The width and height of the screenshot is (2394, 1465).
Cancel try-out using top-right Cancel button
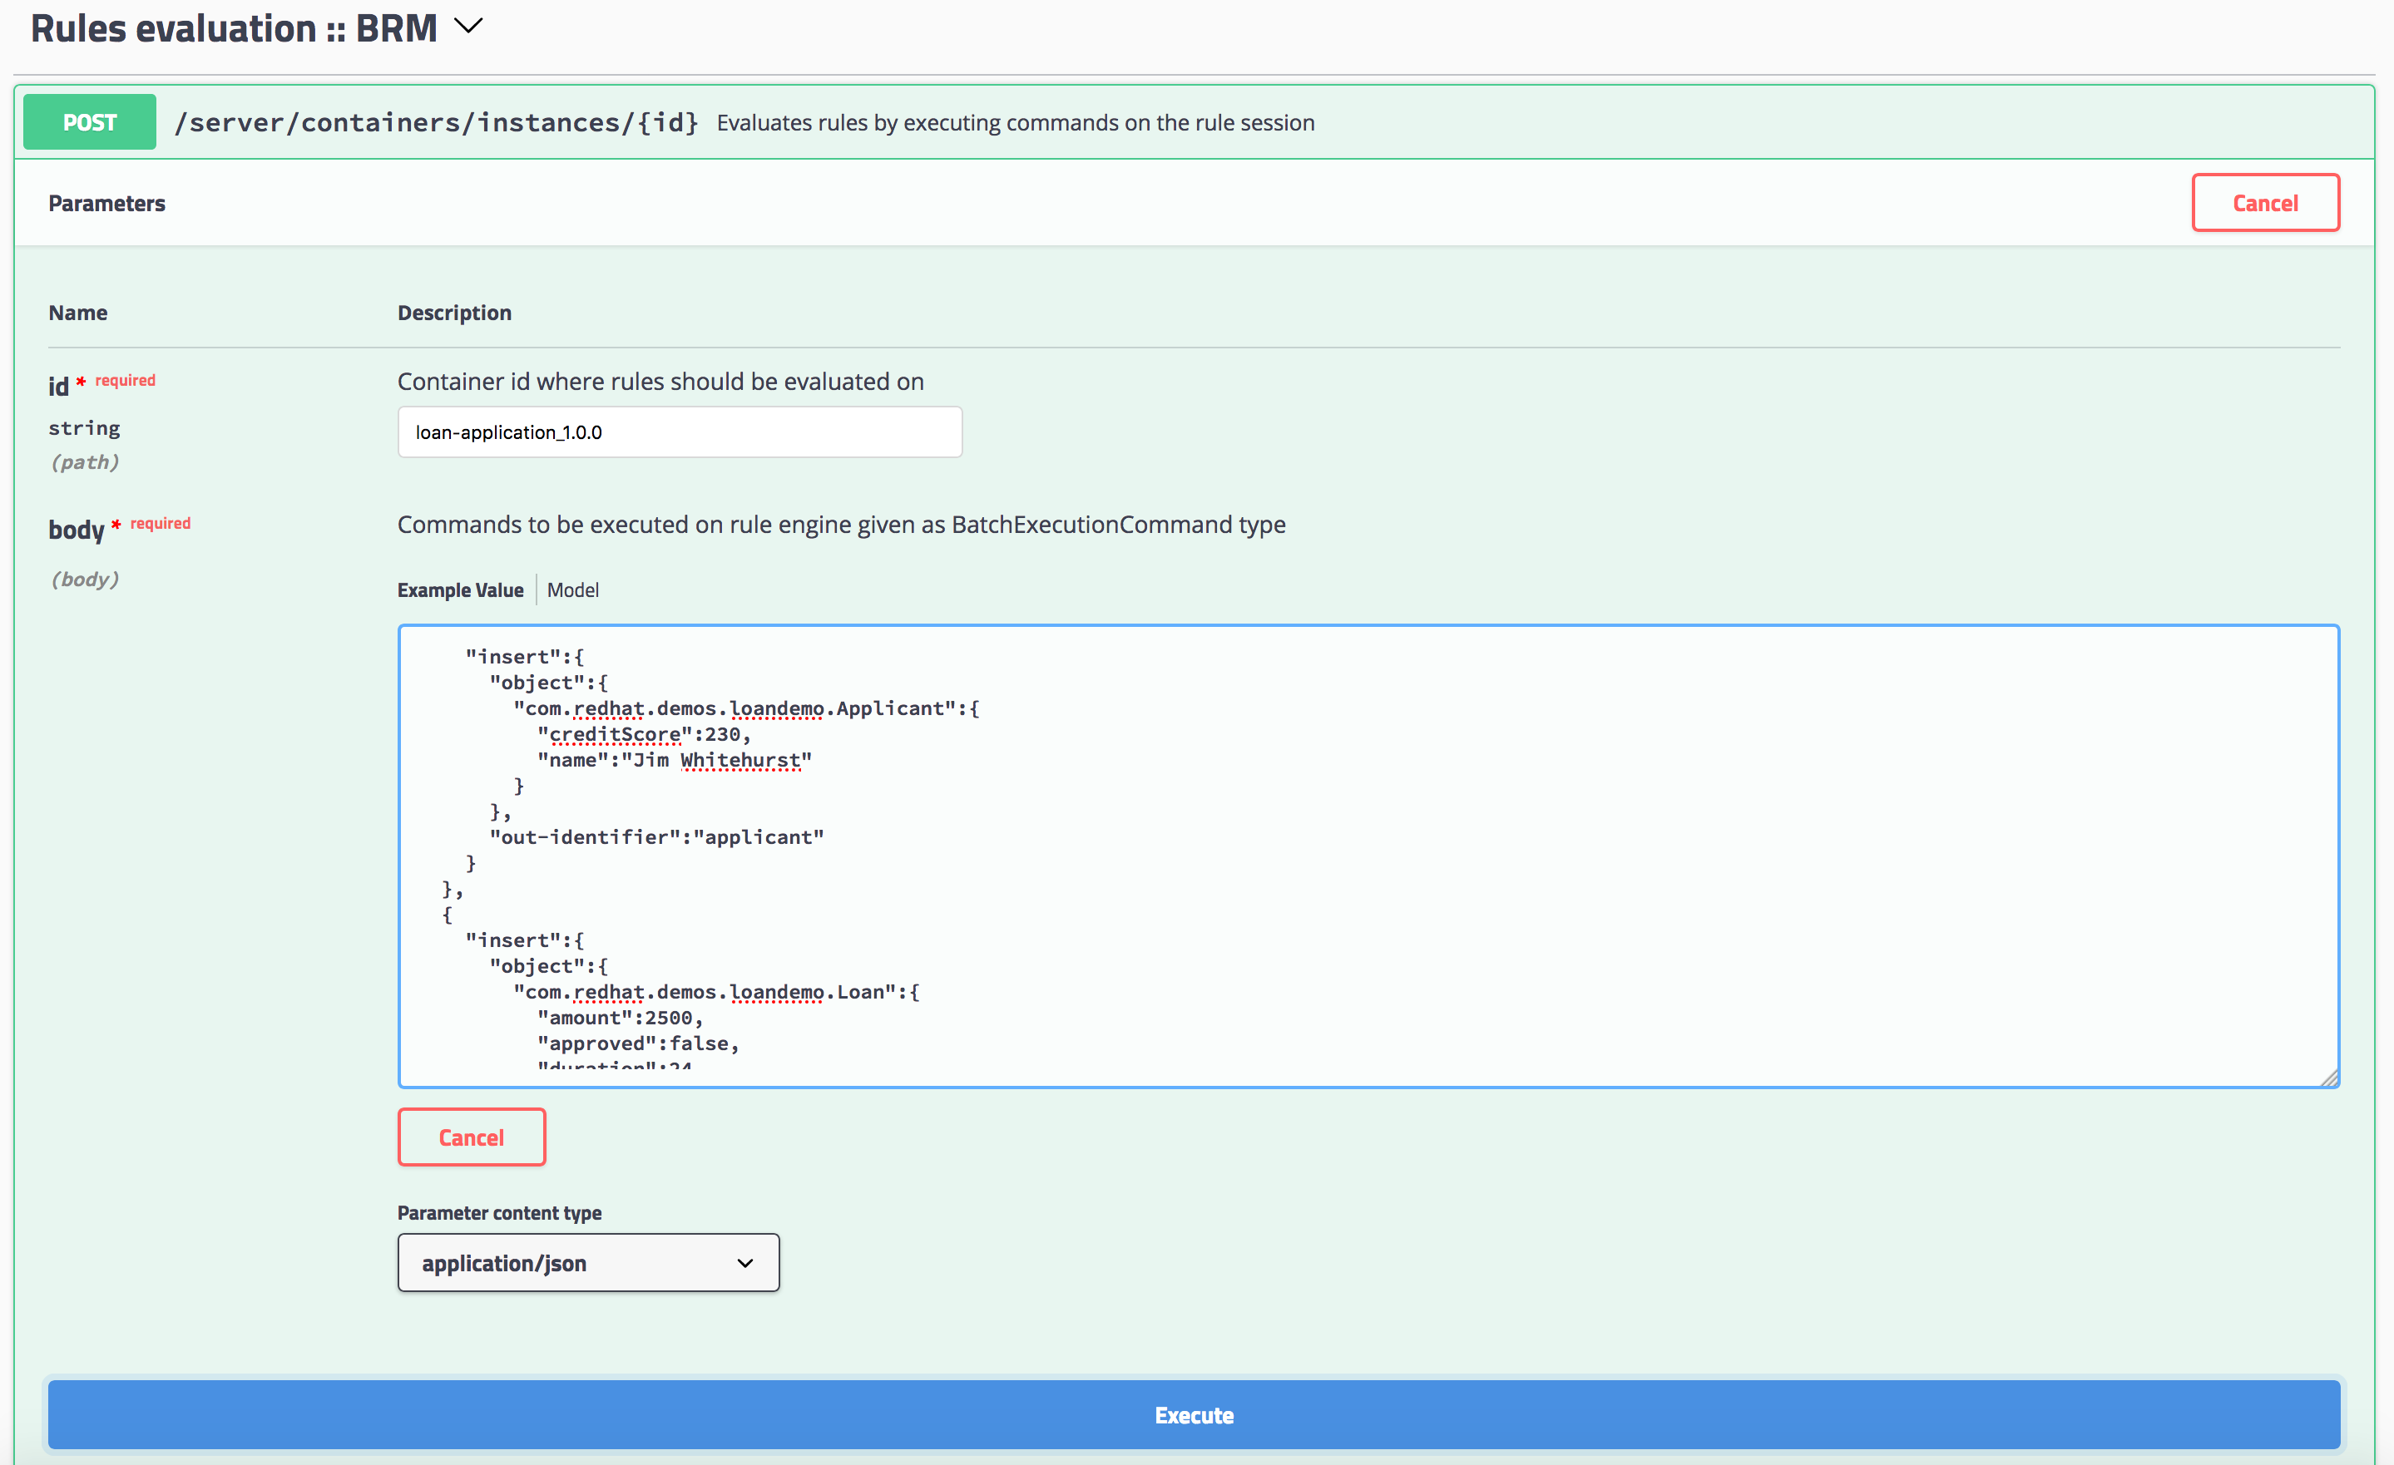2265,203
